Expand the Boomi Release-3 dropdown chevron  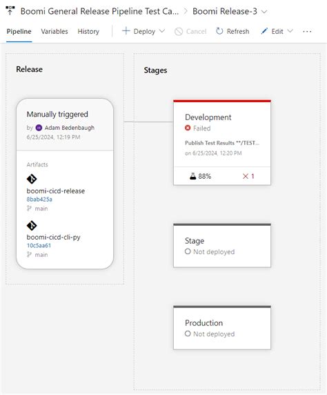264,12
